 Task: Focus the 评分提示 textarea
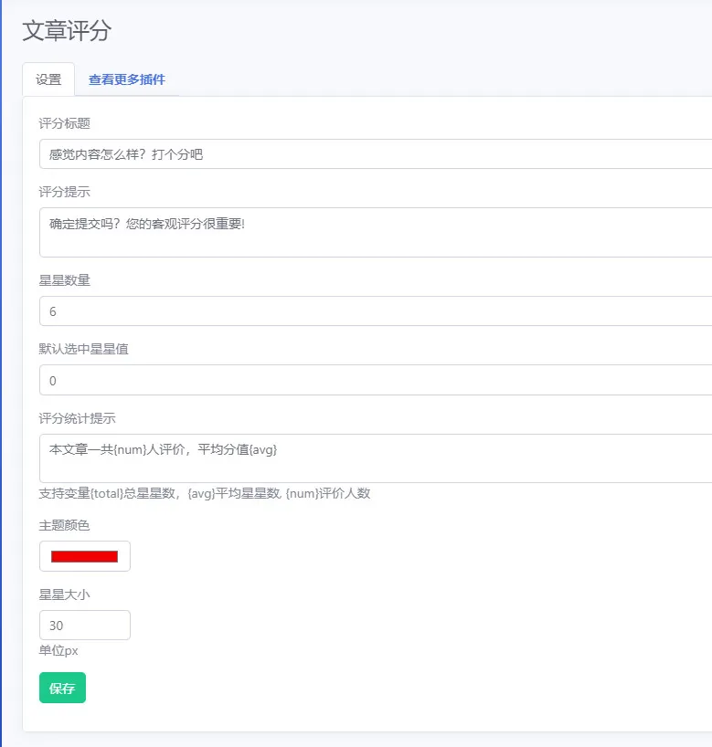[x=376, y=232]
